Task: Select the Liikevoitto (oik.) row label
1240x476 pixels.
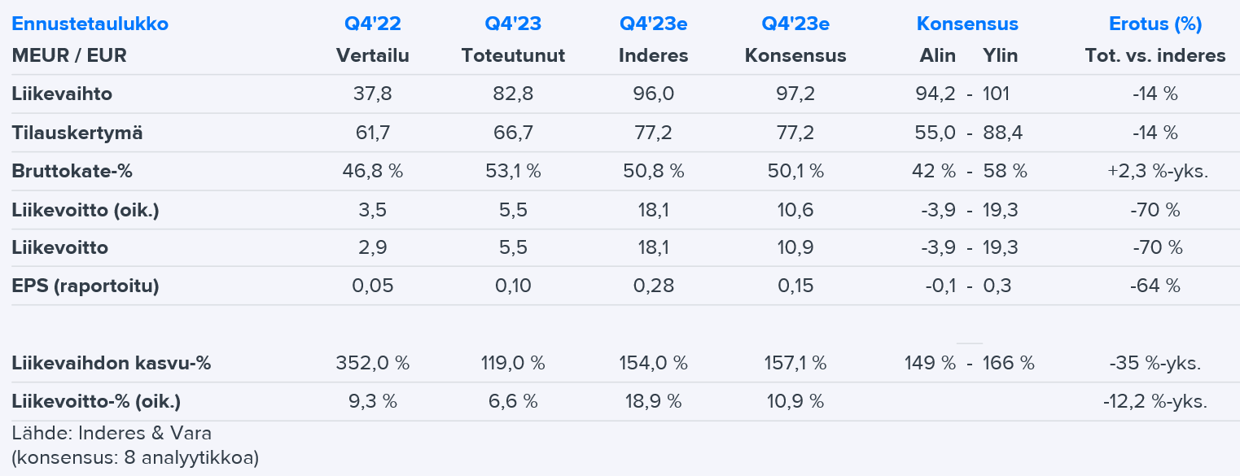Action: tap(85, 210)
